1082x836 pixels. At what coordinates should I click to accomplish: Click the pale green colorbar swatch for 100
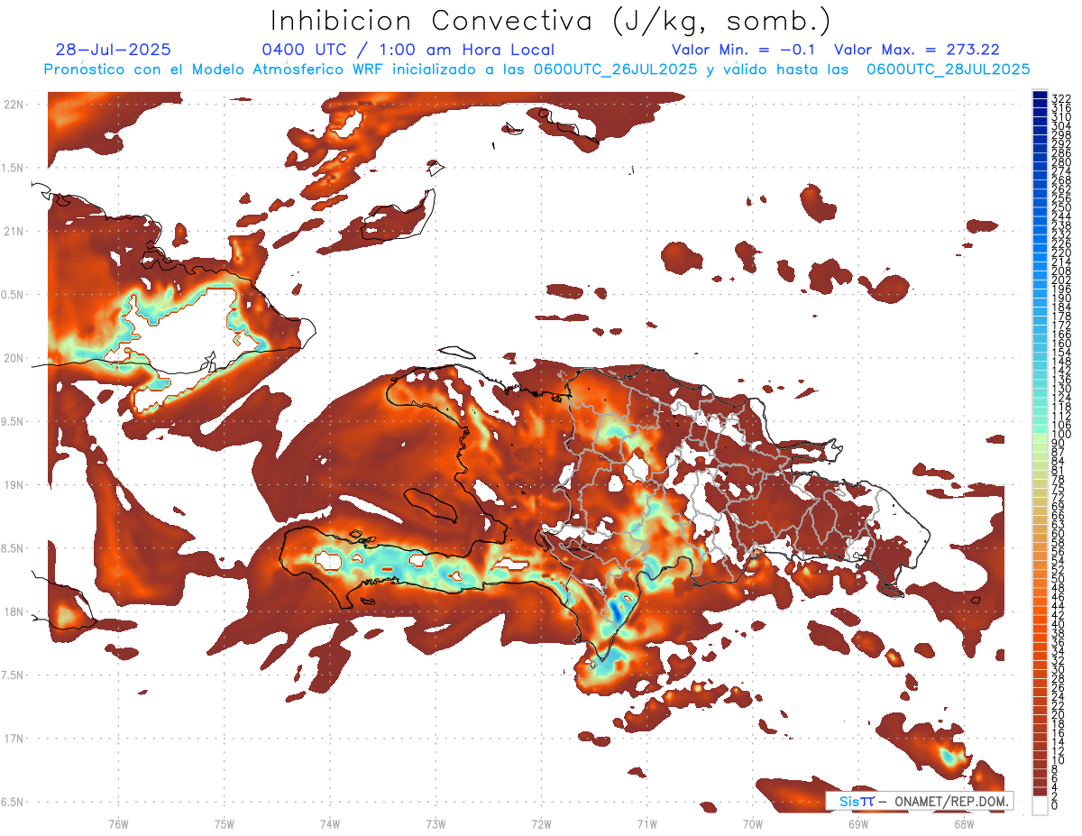coord(1040,438)
